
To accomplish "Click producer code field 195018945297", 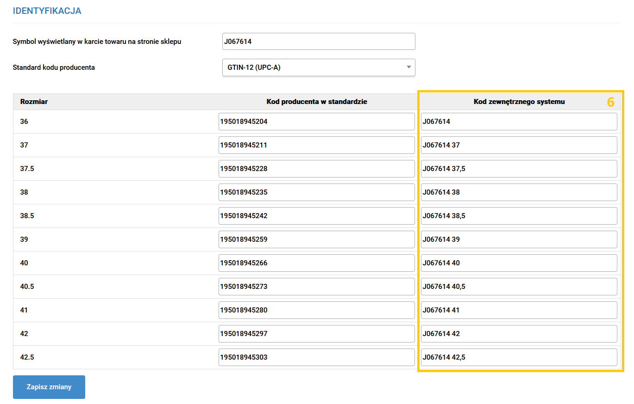I will pos(316,334).
